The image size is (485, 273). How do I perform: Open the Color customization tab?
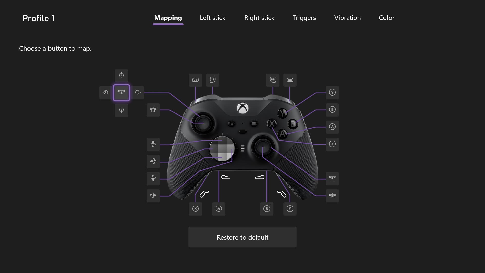pyautogui.click(x=386, y=17)
